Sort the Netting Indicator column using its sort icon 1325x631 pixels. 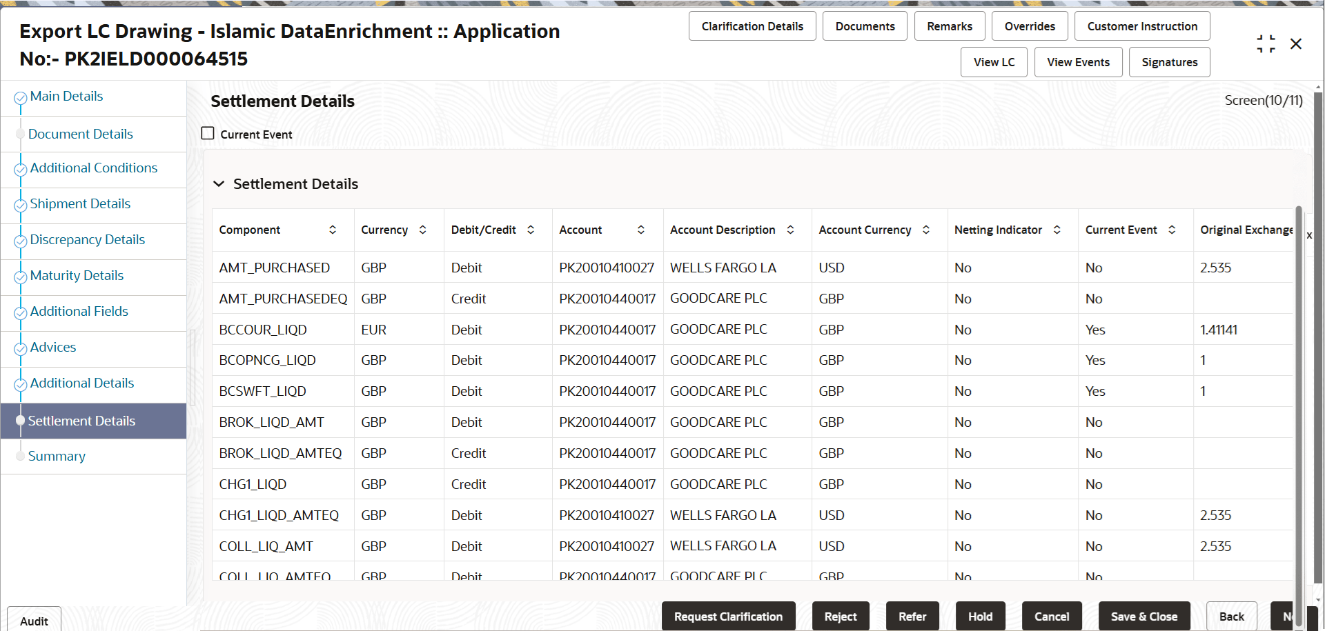point(1057,229)
